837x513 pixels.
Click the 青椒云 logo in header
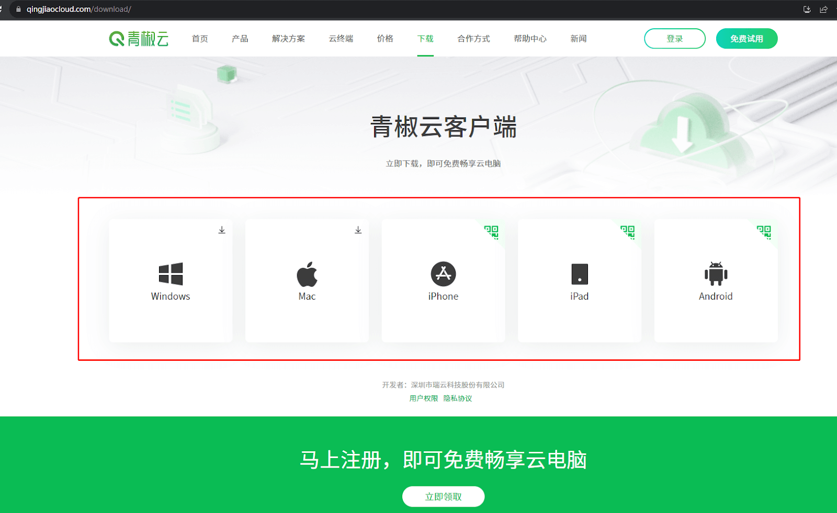pyautogui.click(x=139, y=39)
